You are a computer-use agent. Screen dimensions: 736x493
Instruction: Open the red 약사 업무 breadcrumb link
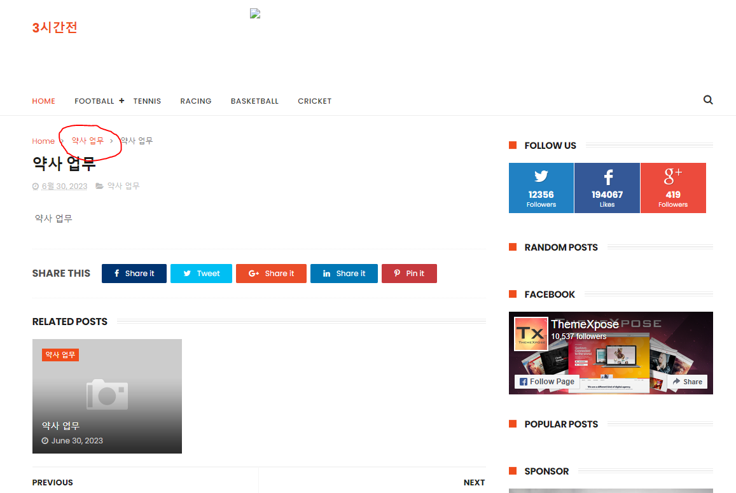(87, 141)
